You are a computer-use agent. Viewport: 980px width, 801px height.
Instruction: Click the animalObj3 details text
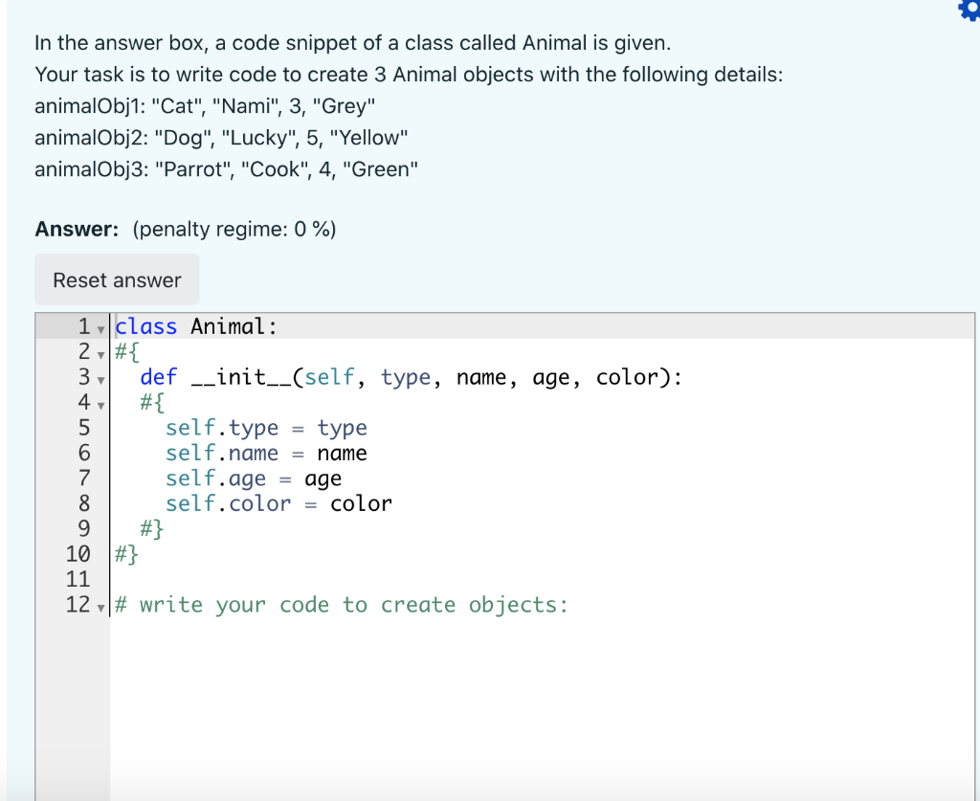226,169
